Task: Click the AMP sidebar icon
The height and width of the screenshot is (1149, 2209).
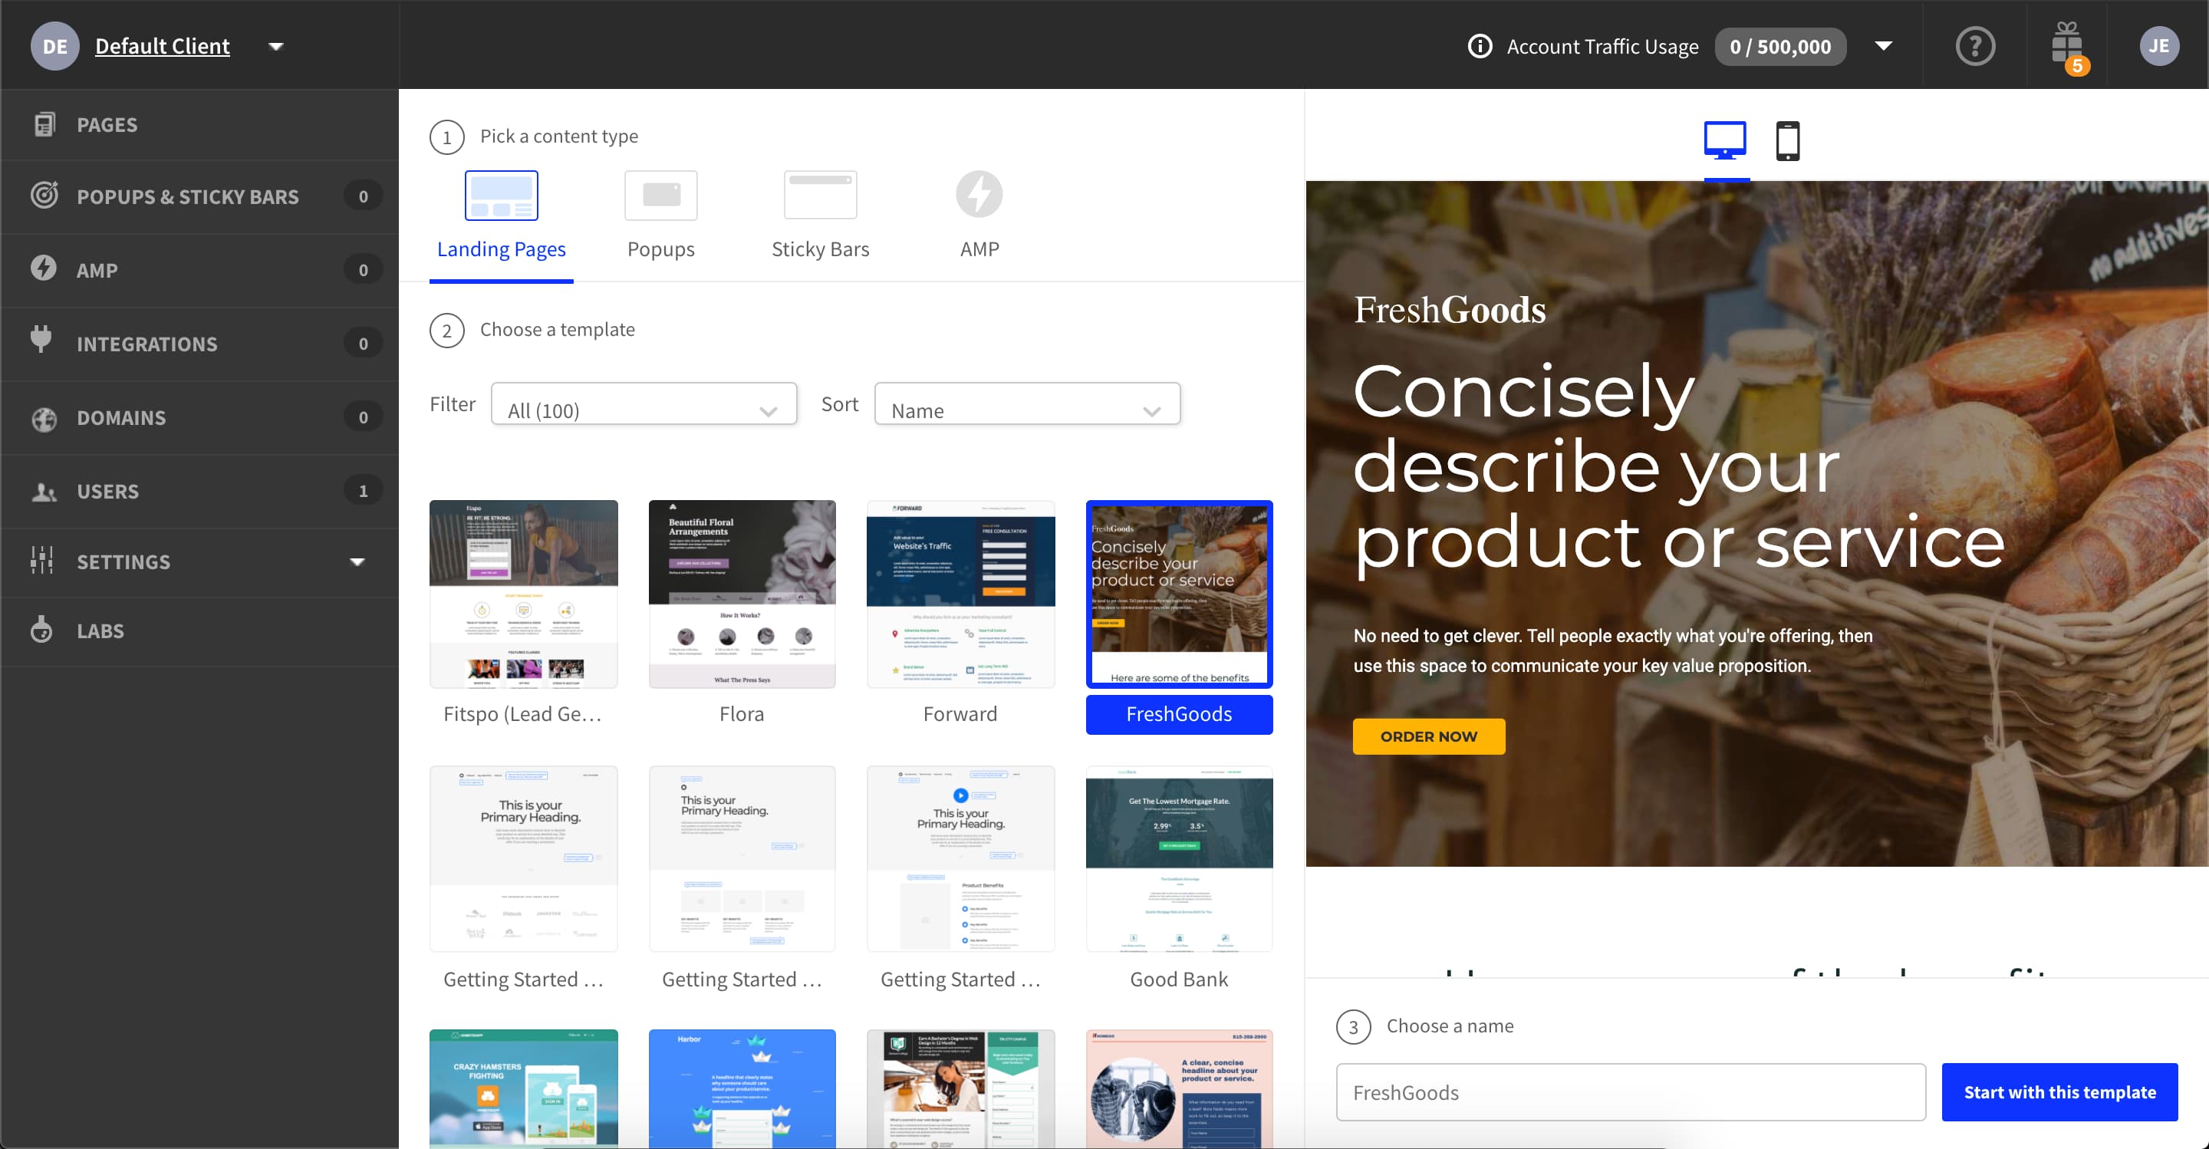Action: (x=42, y=269)
